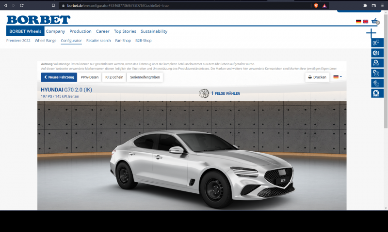
Task: Open the Sustainability menu
Action: pos(154,31)
